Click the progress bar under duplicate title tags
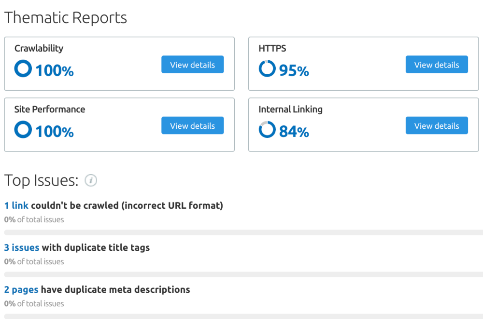Image resolution: width=483 pixels, height=326 pixels. (x=241, y=274)
